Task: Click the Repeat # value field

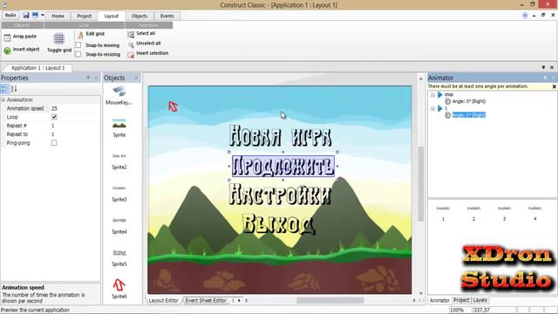Action: pyautogui.click(x=75, y=126)
